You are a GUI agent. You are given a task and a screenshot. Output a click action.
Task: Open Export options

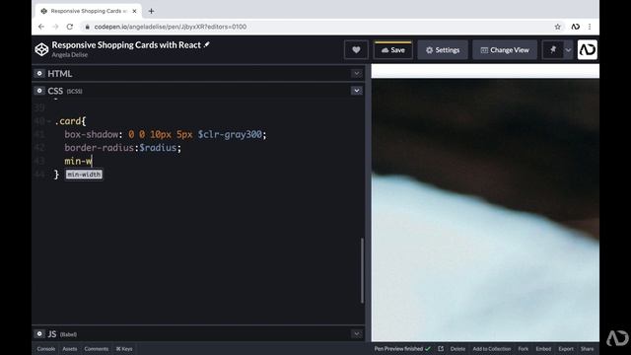(x=565, y=348)
